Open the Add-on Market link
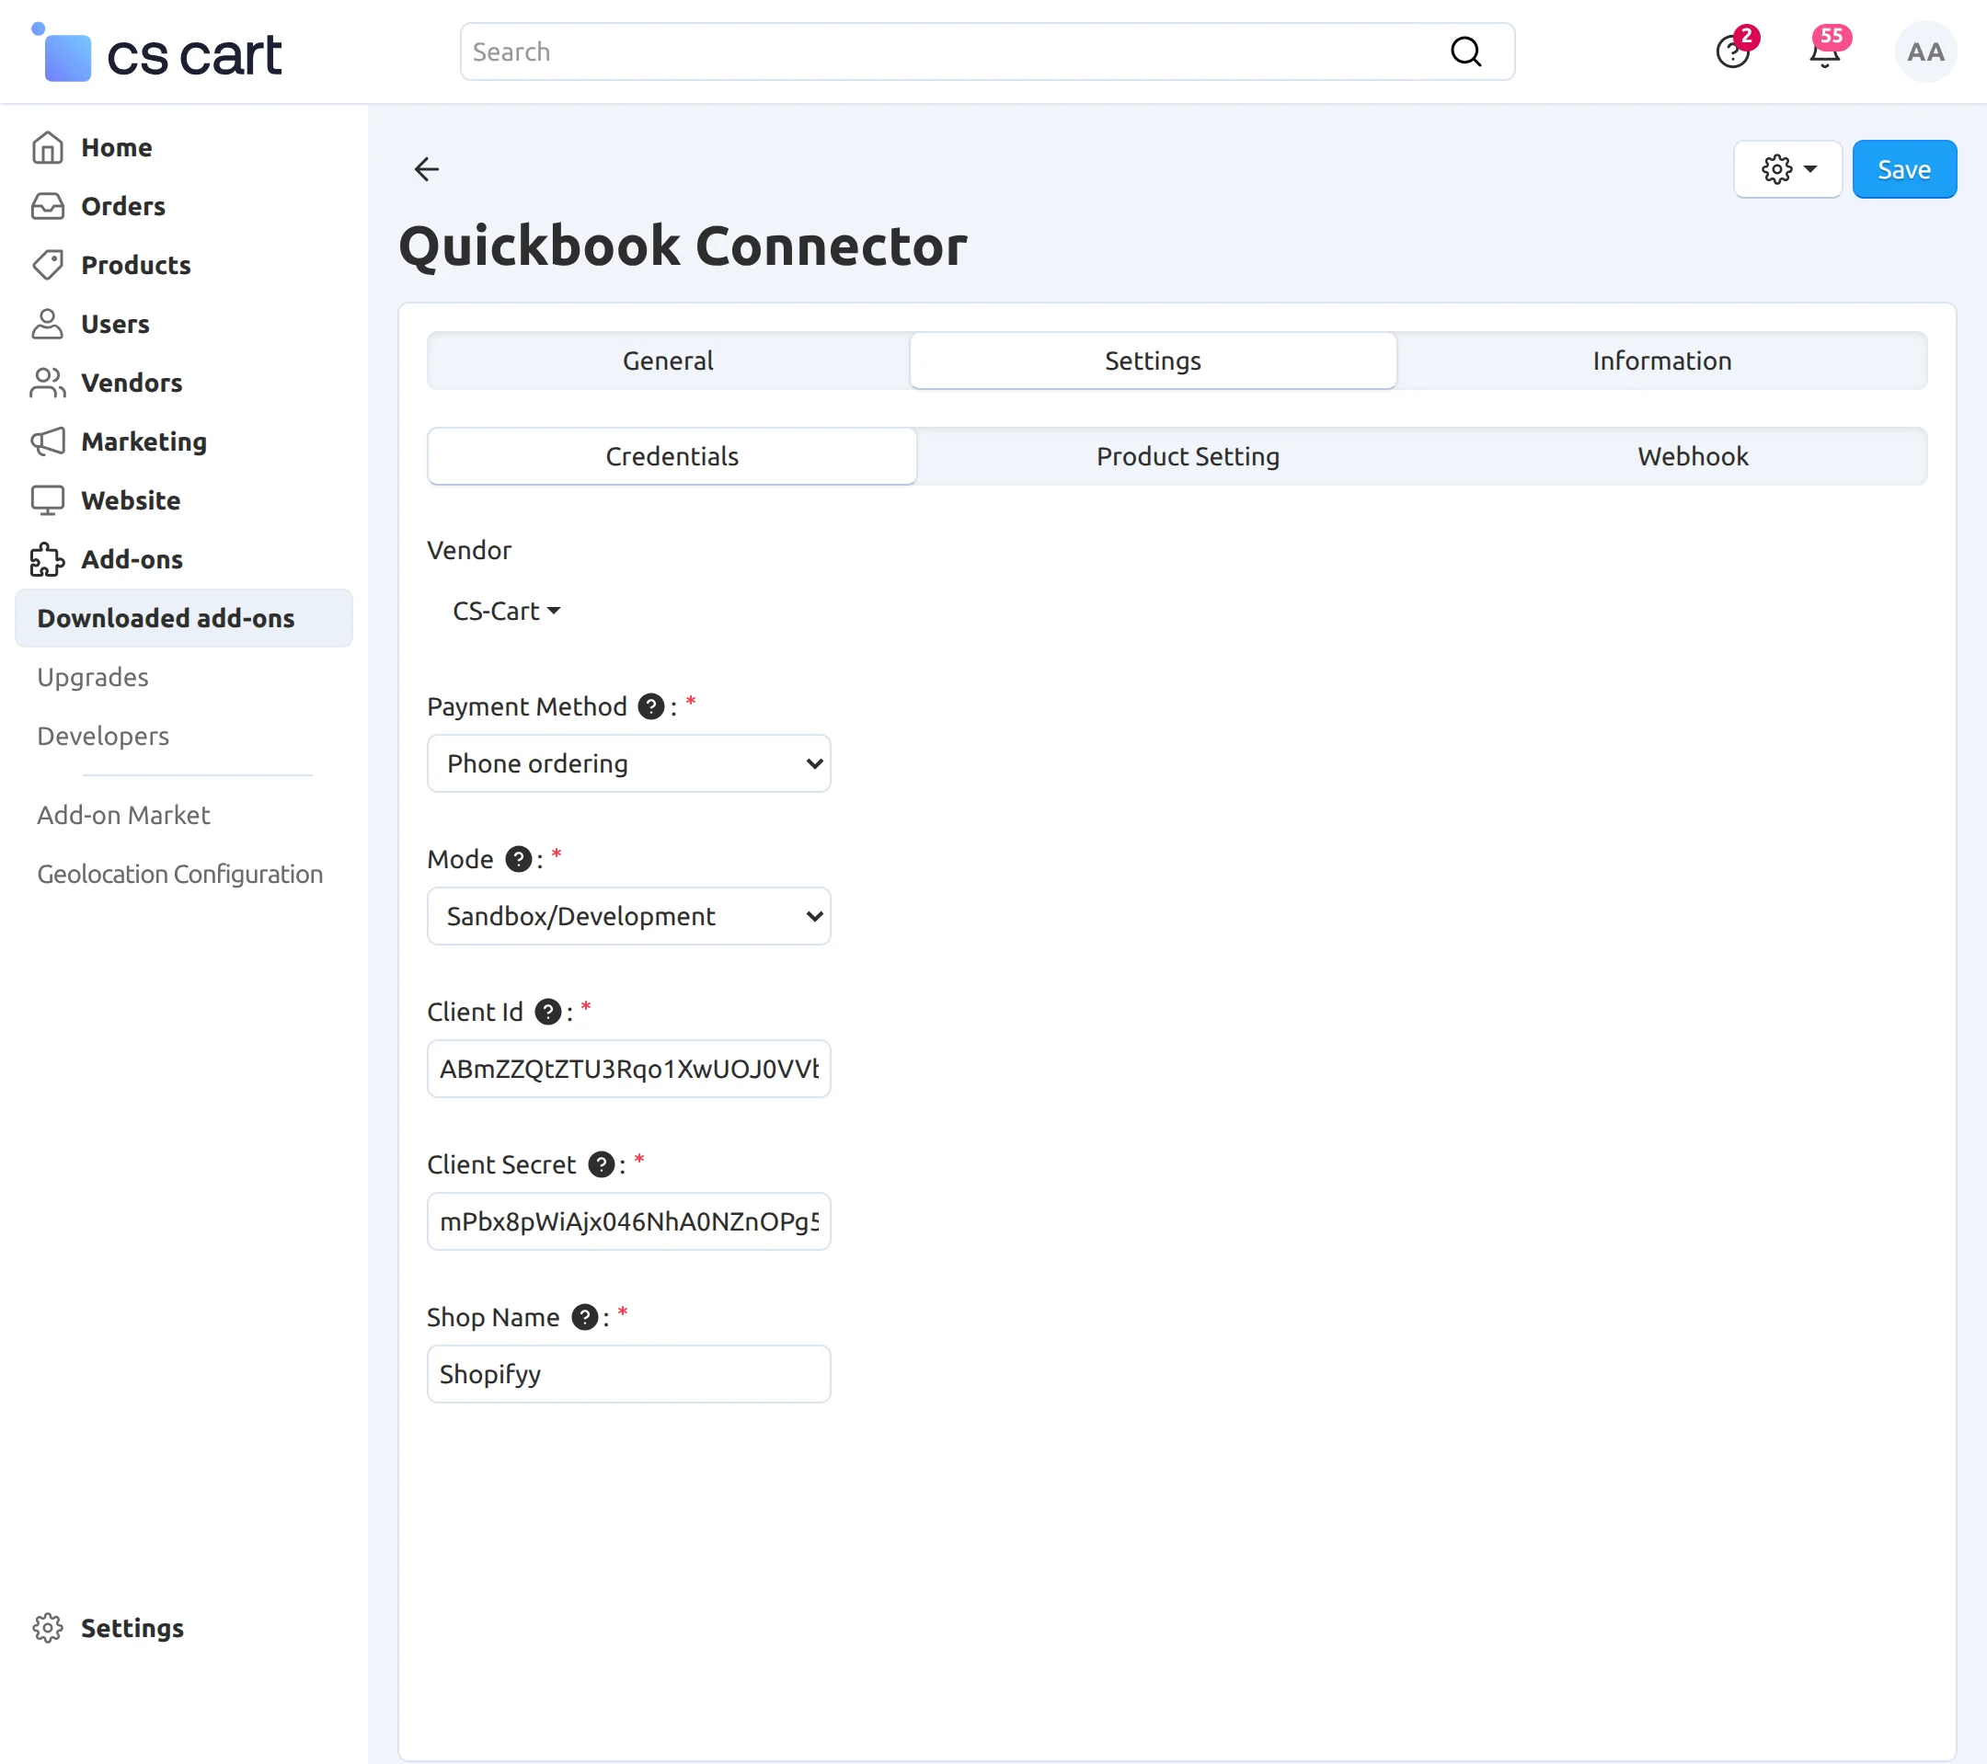The width and height of the screenshot is (1987, 1764). coord(122,815)
